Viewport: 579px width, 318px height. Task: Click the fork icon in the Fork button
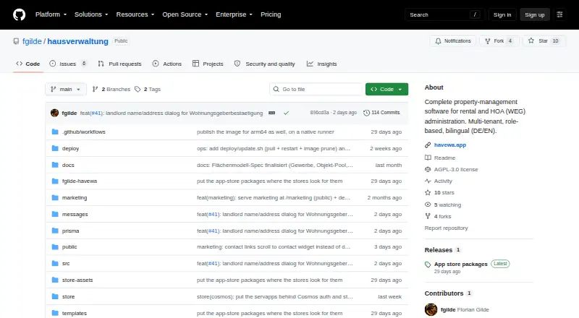(487, 41)
